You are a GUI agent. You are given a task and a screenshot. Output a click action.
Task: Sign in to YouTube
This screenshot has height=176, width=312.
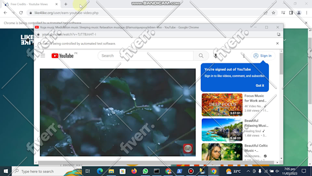click(262, 56)
